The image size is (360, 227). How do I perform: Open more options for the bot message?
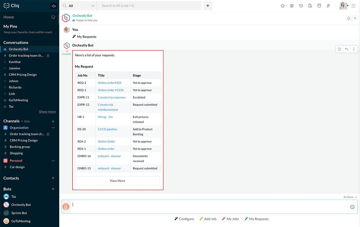(354, 49)
